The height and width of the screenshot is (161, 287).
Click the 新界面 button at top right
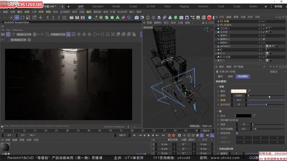coord(278,6)
